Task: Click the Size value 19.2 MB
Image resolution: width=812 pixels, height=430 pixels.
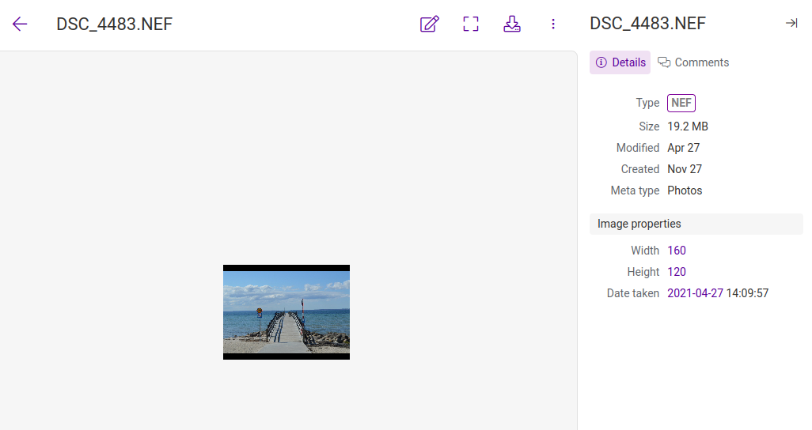Action: [x=687, y=126]
